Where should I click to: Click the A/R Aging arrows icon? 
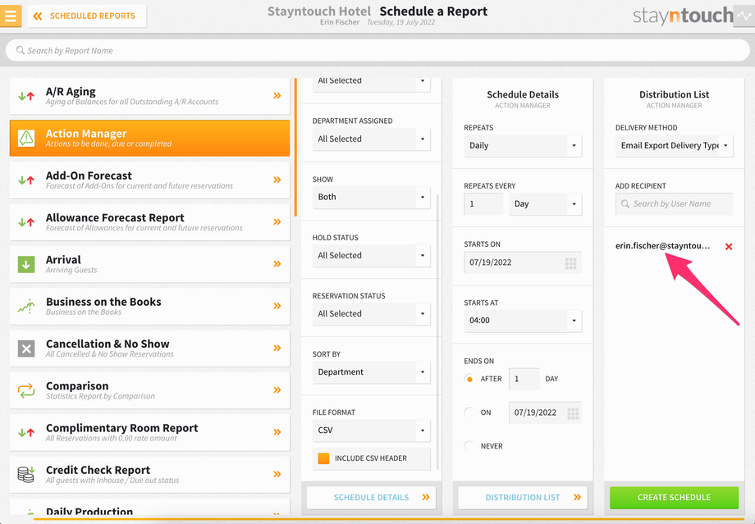[26, 96]
